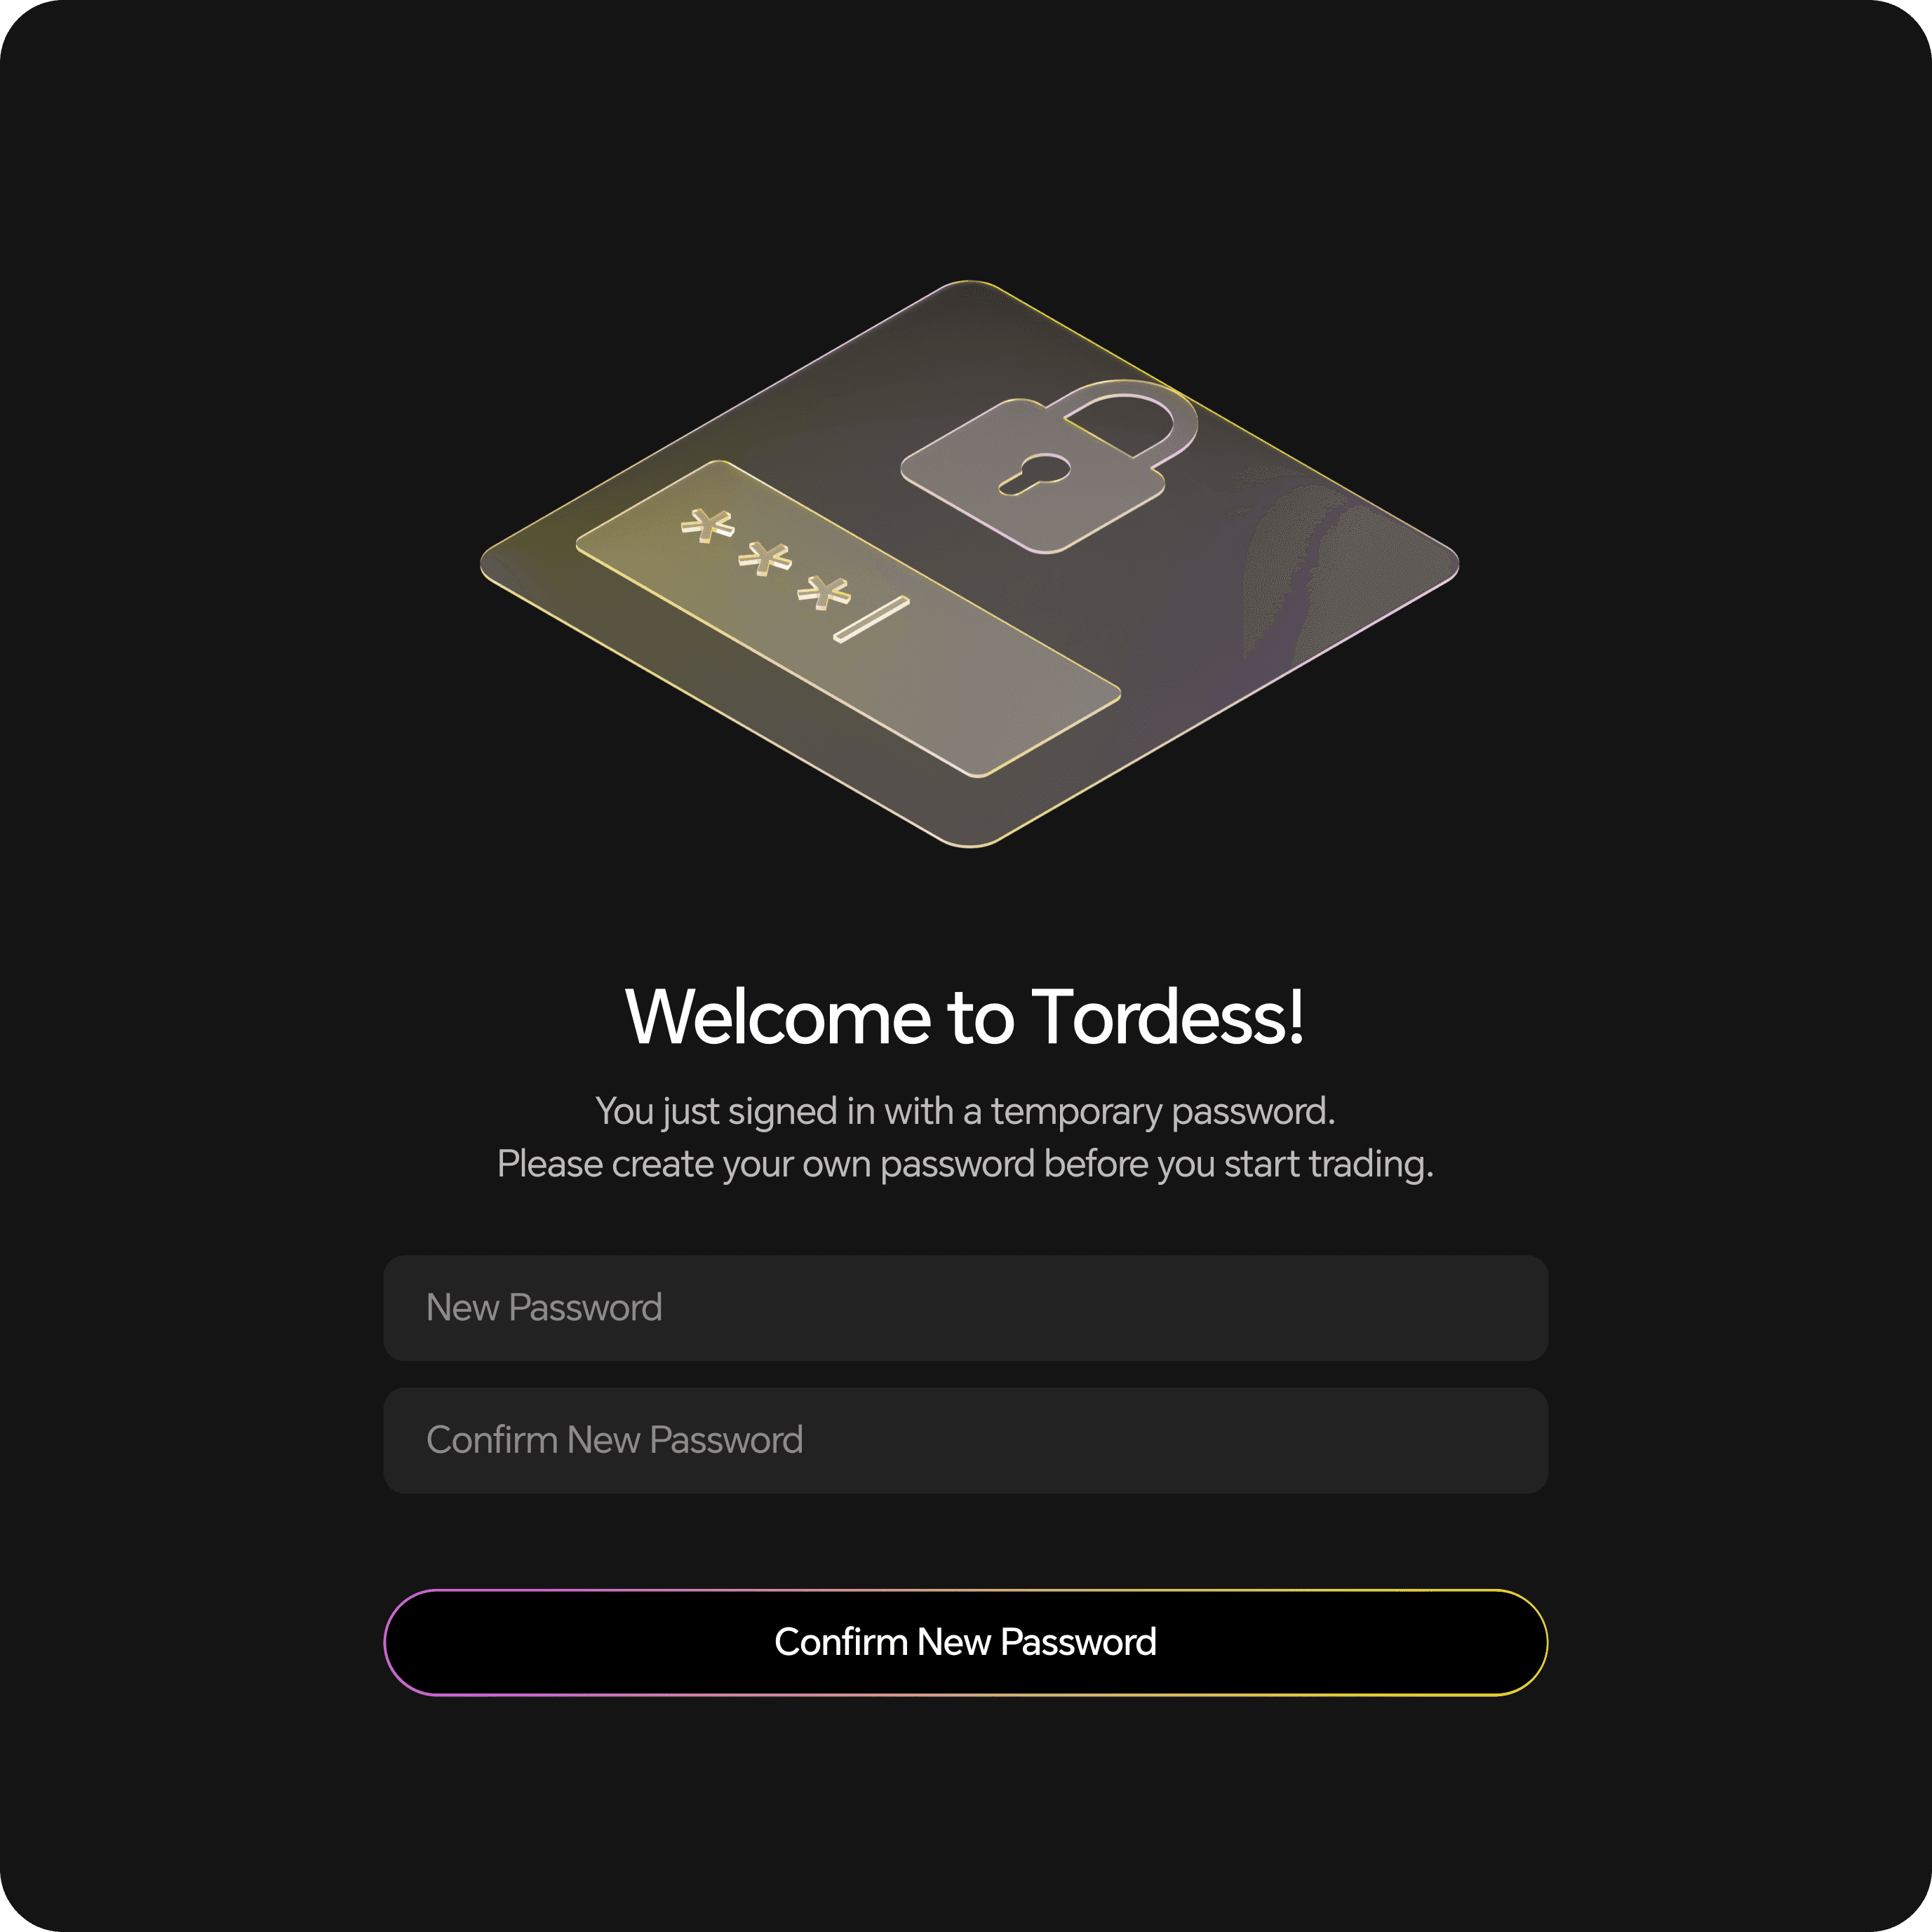Focus the New Password field
This screenshot has height=1932, width=1932.
(966, 1308)
